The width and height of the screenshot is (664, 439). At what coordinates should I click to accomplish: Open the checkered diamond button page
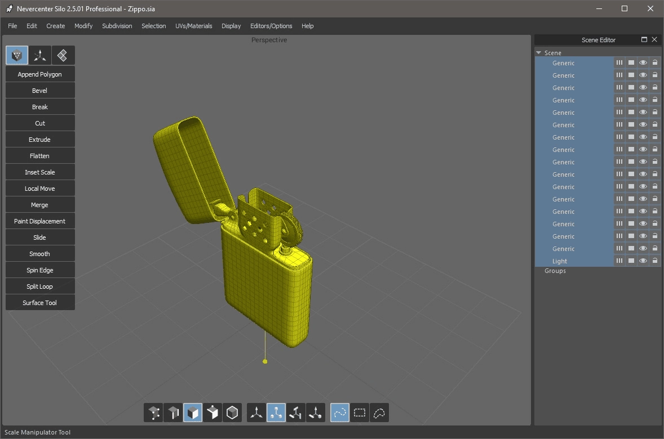click(x=63, y=55)
